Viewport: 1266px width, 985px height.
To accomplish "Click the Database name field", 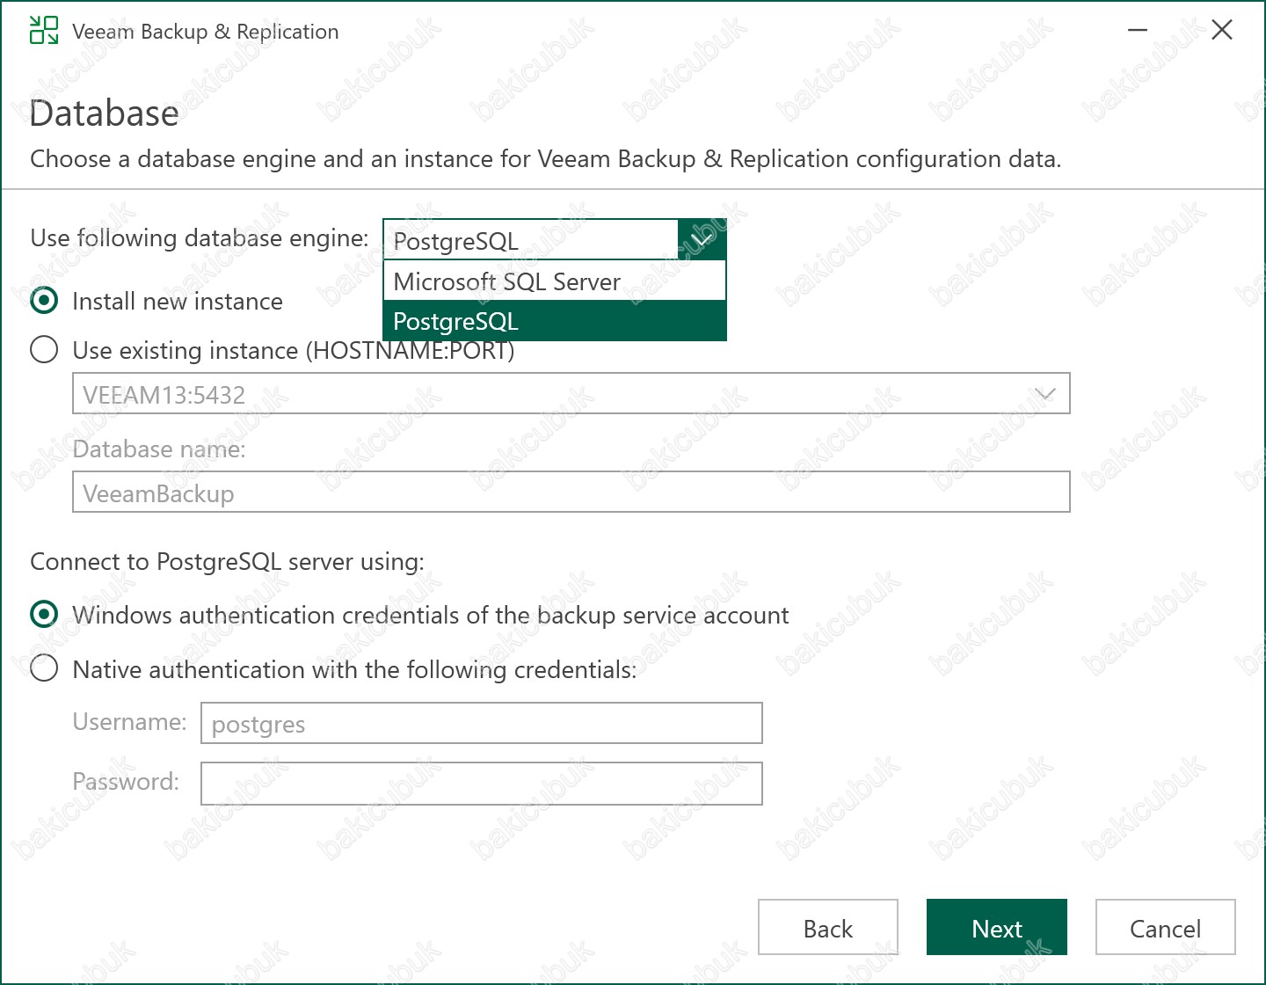I will [570, 492].
